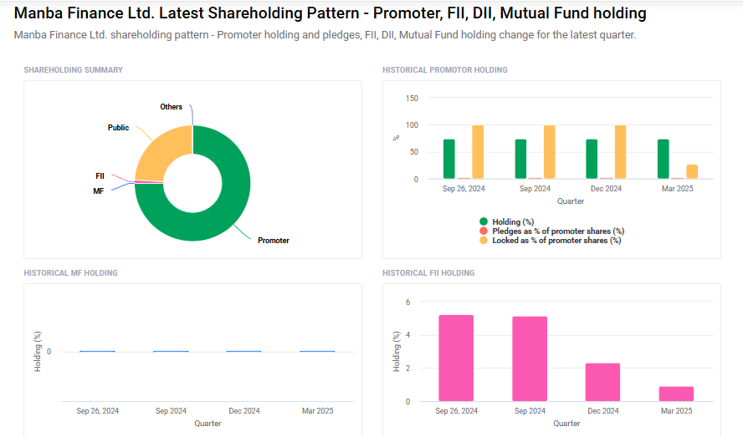Click Dec 2024 label under FII chart
This screenshot has width=743, height=437.
tap(603, 411)
